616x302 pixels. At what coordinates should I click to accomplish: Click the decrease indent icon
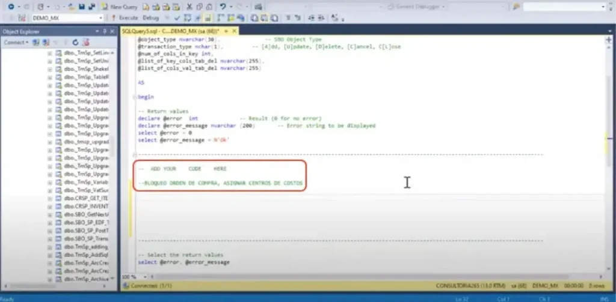(x=312, y=17)
